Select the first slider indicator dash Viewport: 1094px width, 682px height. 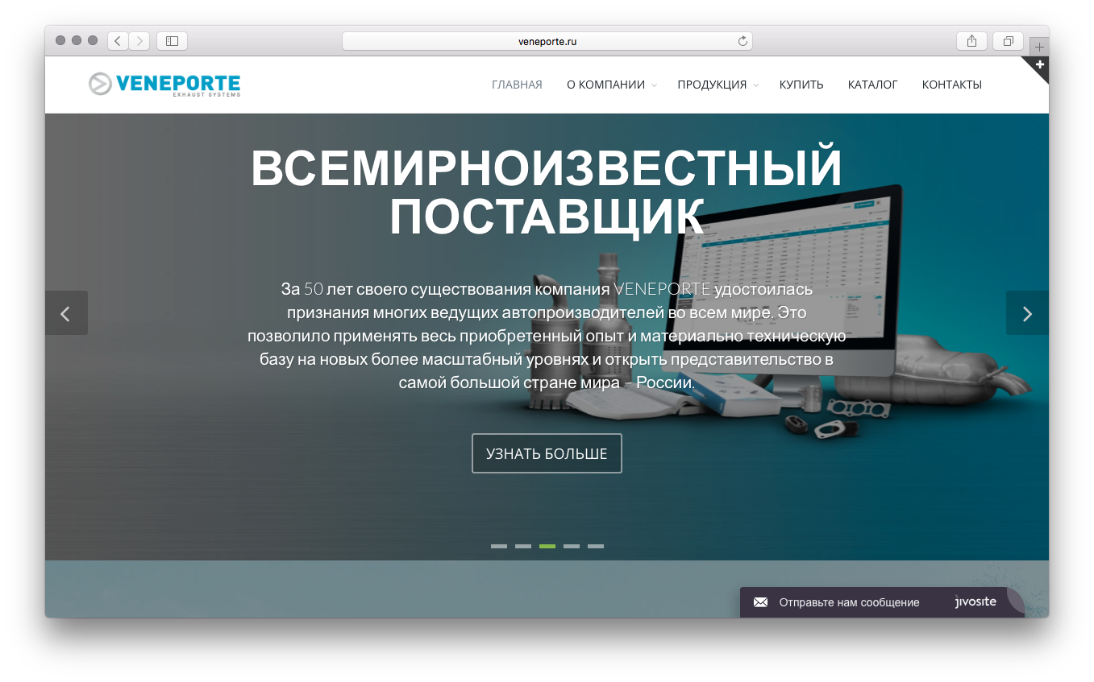[499, 546]
